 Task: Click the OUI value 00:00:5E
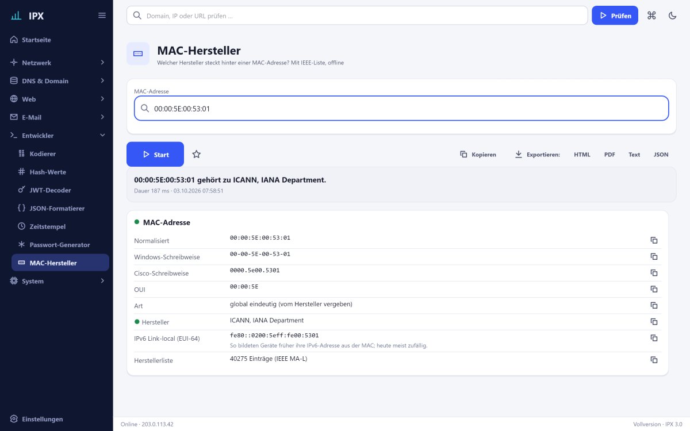pos(244,286)
